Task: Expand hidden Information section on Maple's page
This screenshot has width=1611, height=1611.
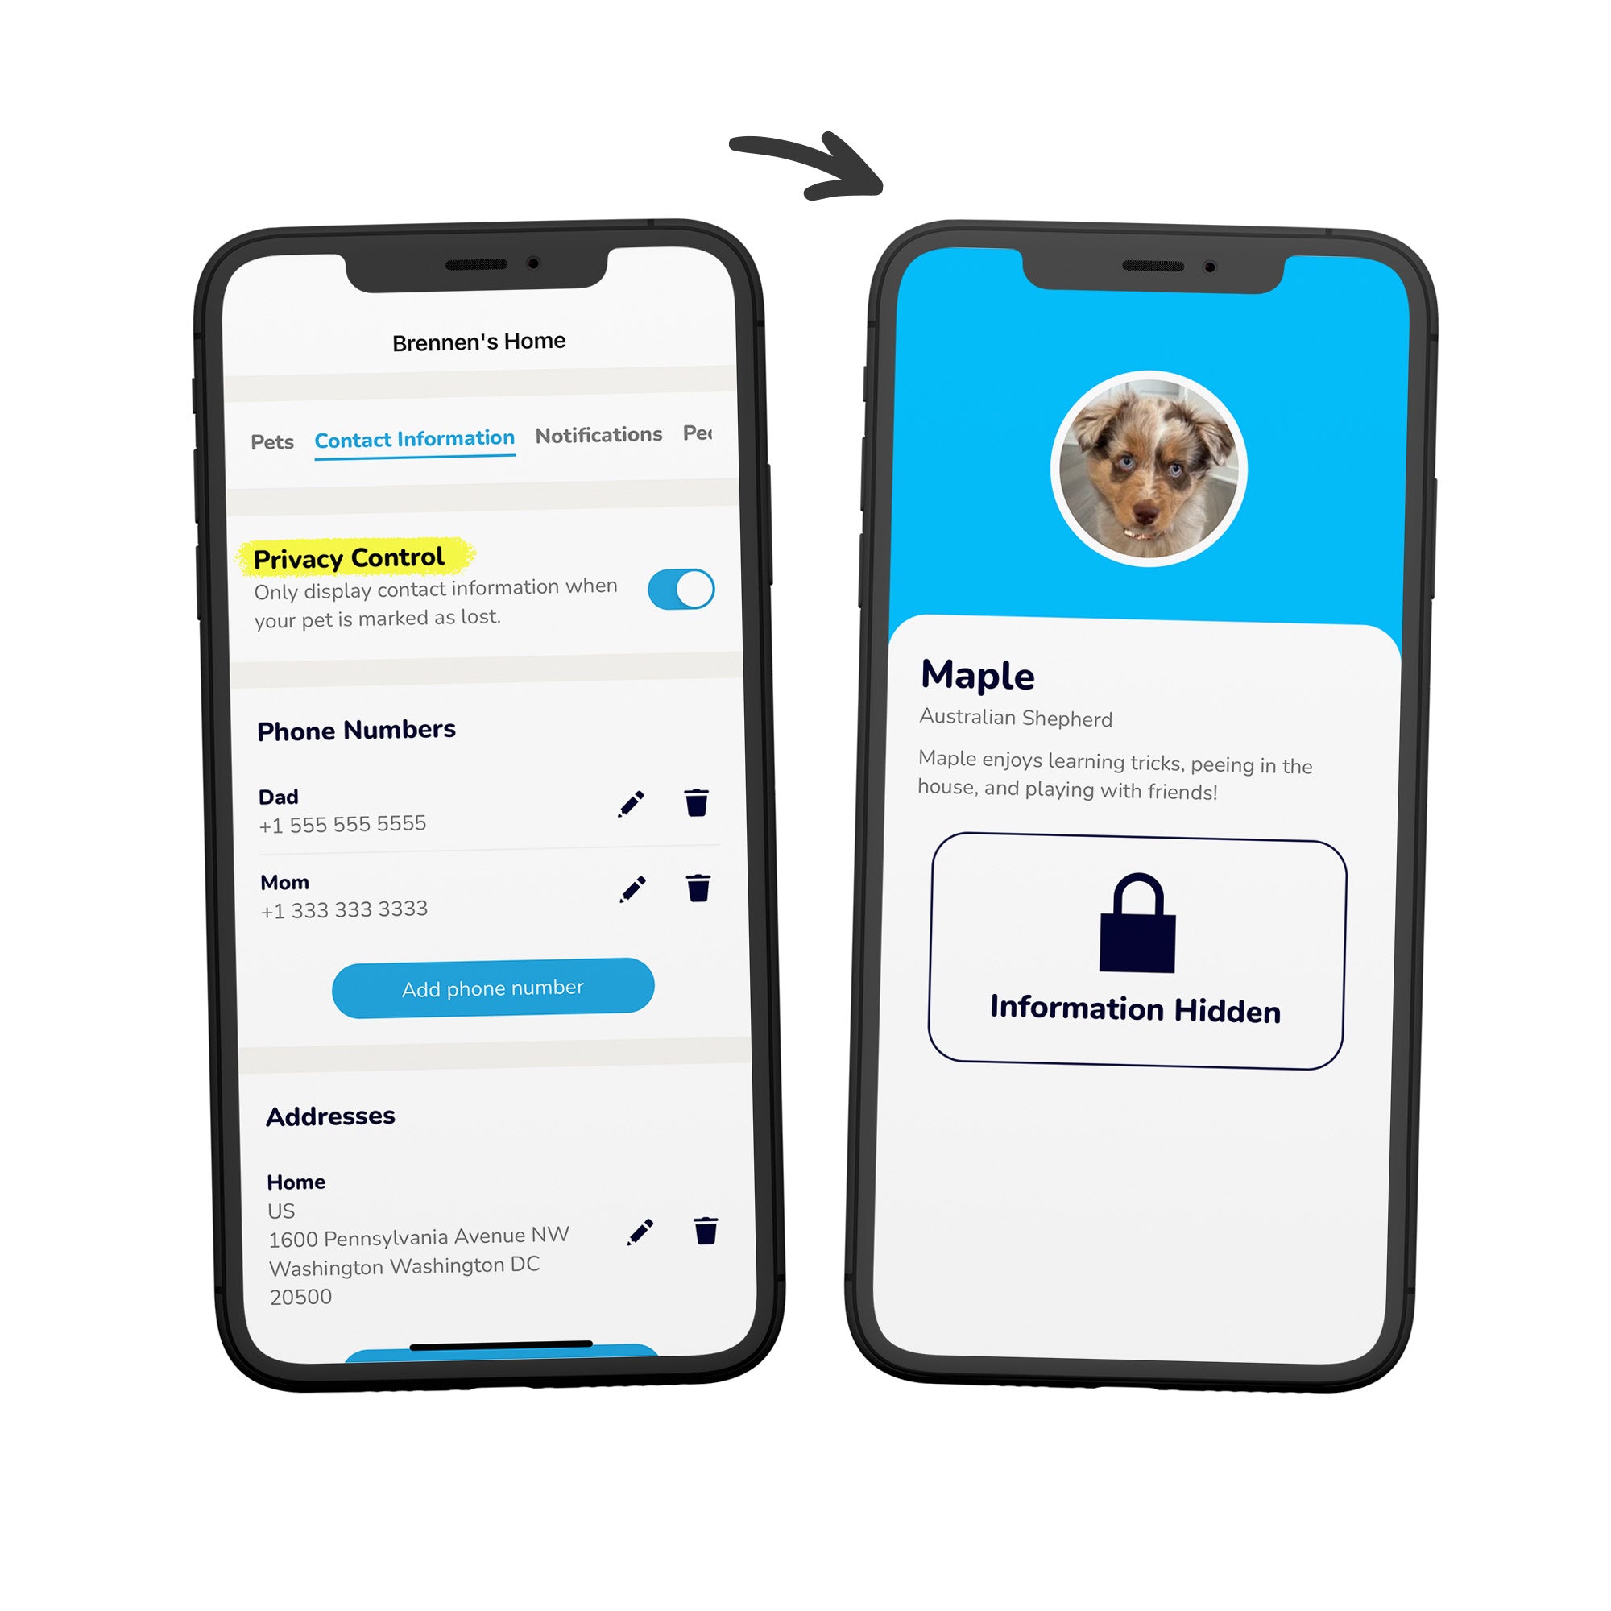Action: (1136, 951)
